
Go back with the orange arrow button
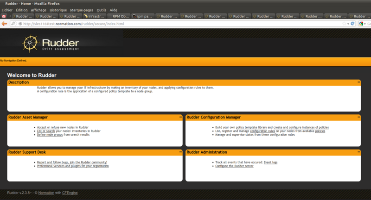(4, 24)
